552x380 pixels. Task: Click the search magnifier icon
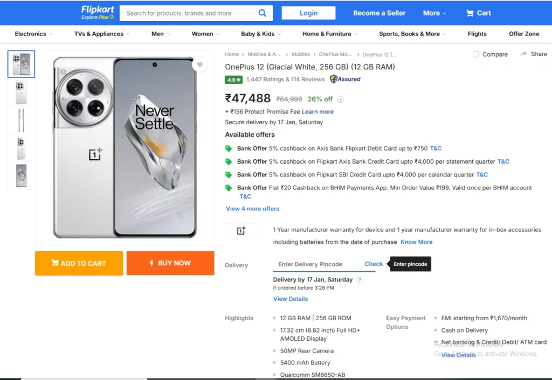(x=263, y=13)
